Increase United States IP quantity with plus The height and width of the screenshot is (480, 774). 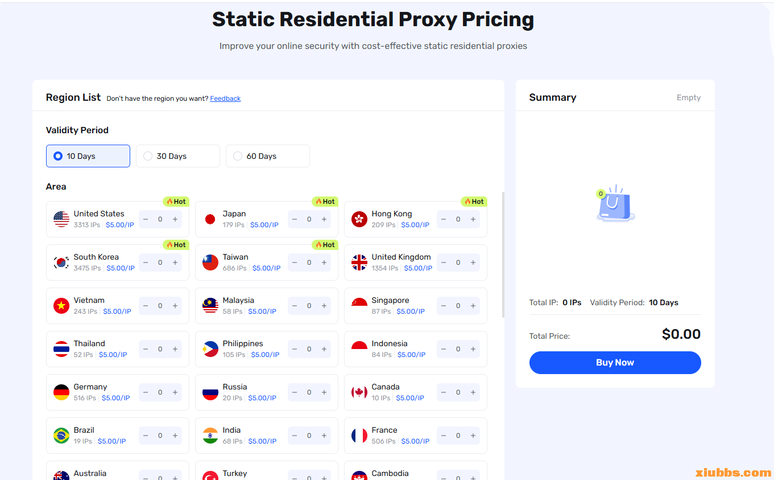175,219
